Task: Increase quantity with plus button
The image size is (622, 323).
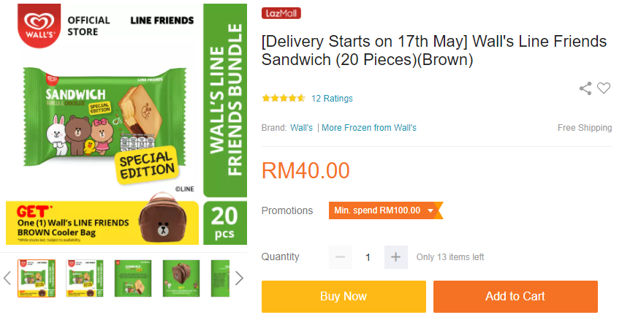Action: (395, 257)
